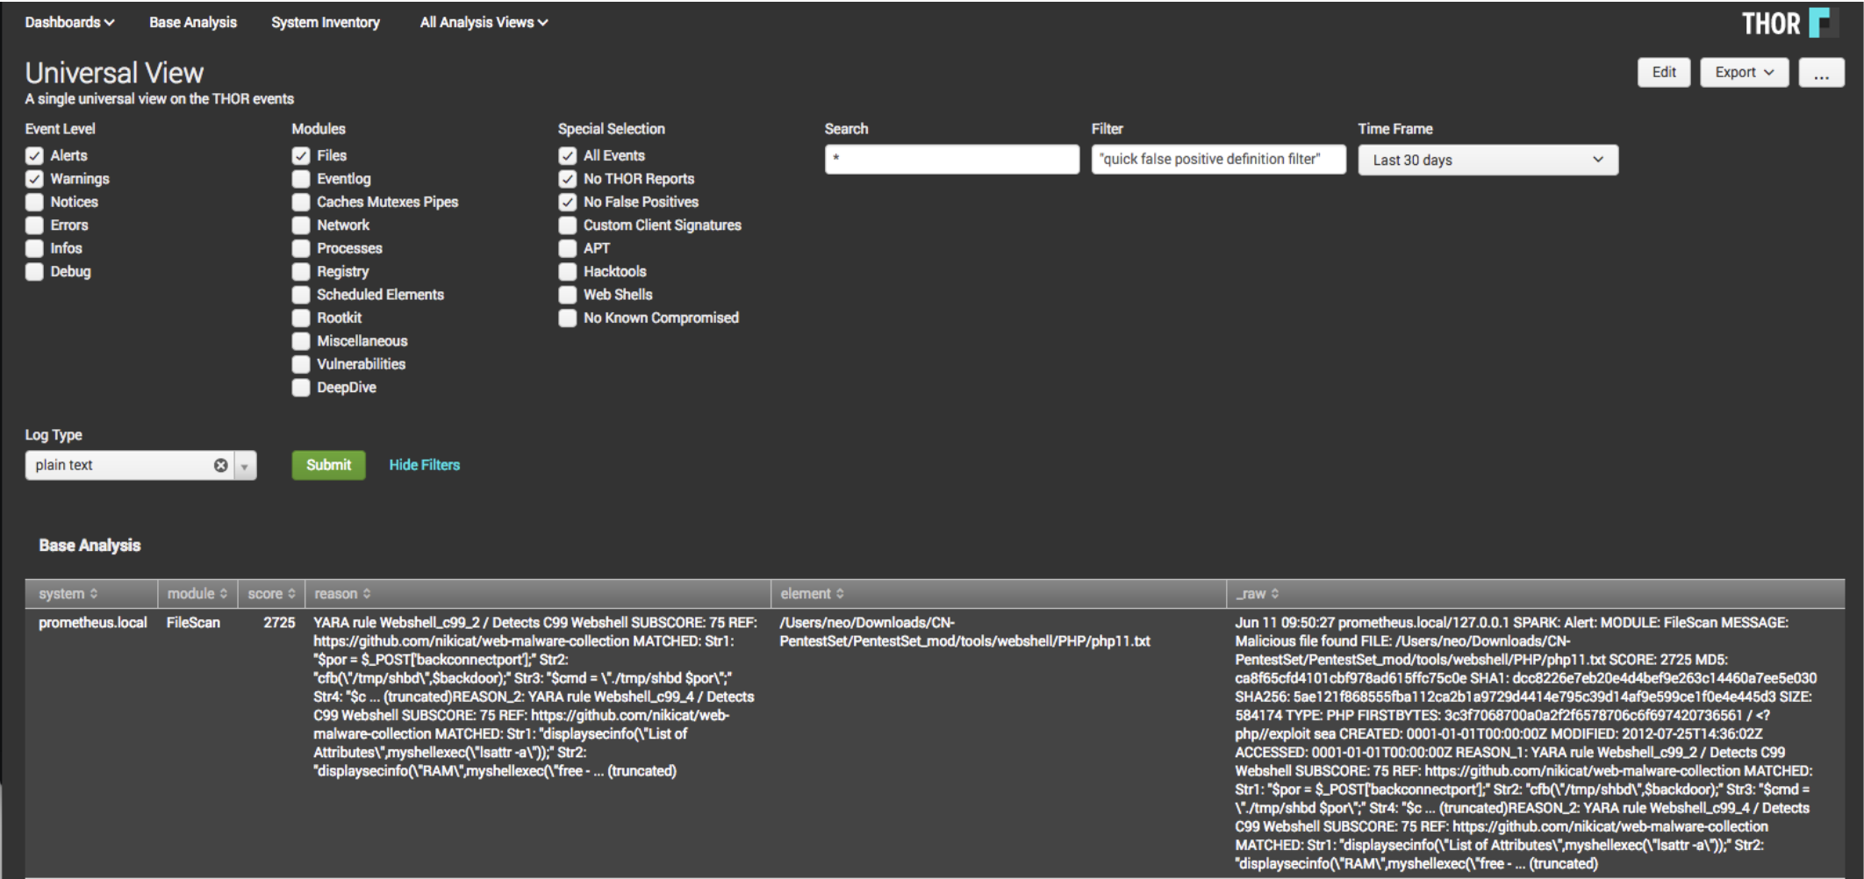This screenshot has width=1864, height=879.
Task: Uncheck the All Events selection
Action: (x=568, y=155)
